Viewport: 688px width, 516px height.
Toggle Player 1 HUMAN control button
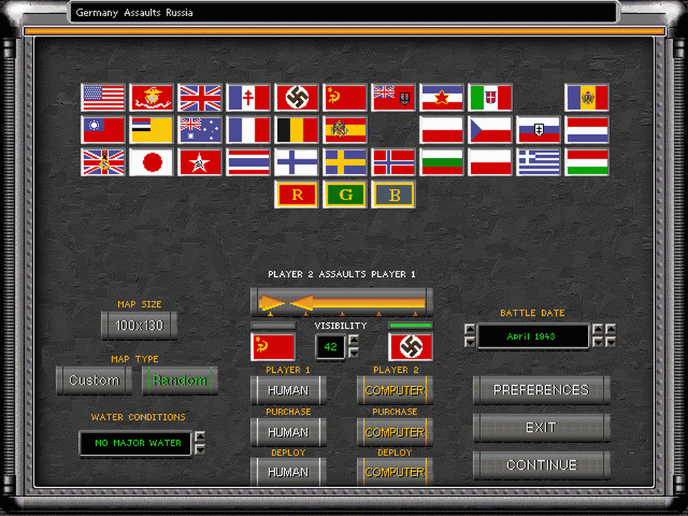coord(288,390)
